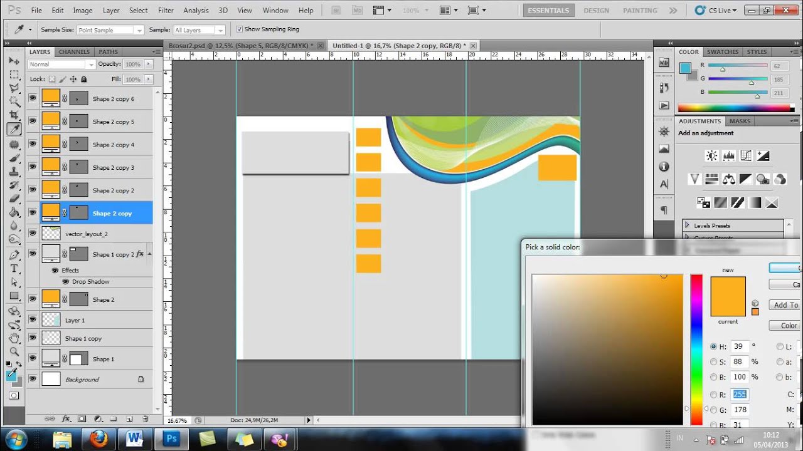This screenshot has height=451, width=803.
Task: Add a Threshold adjustment
Action: tap(738, 203)
